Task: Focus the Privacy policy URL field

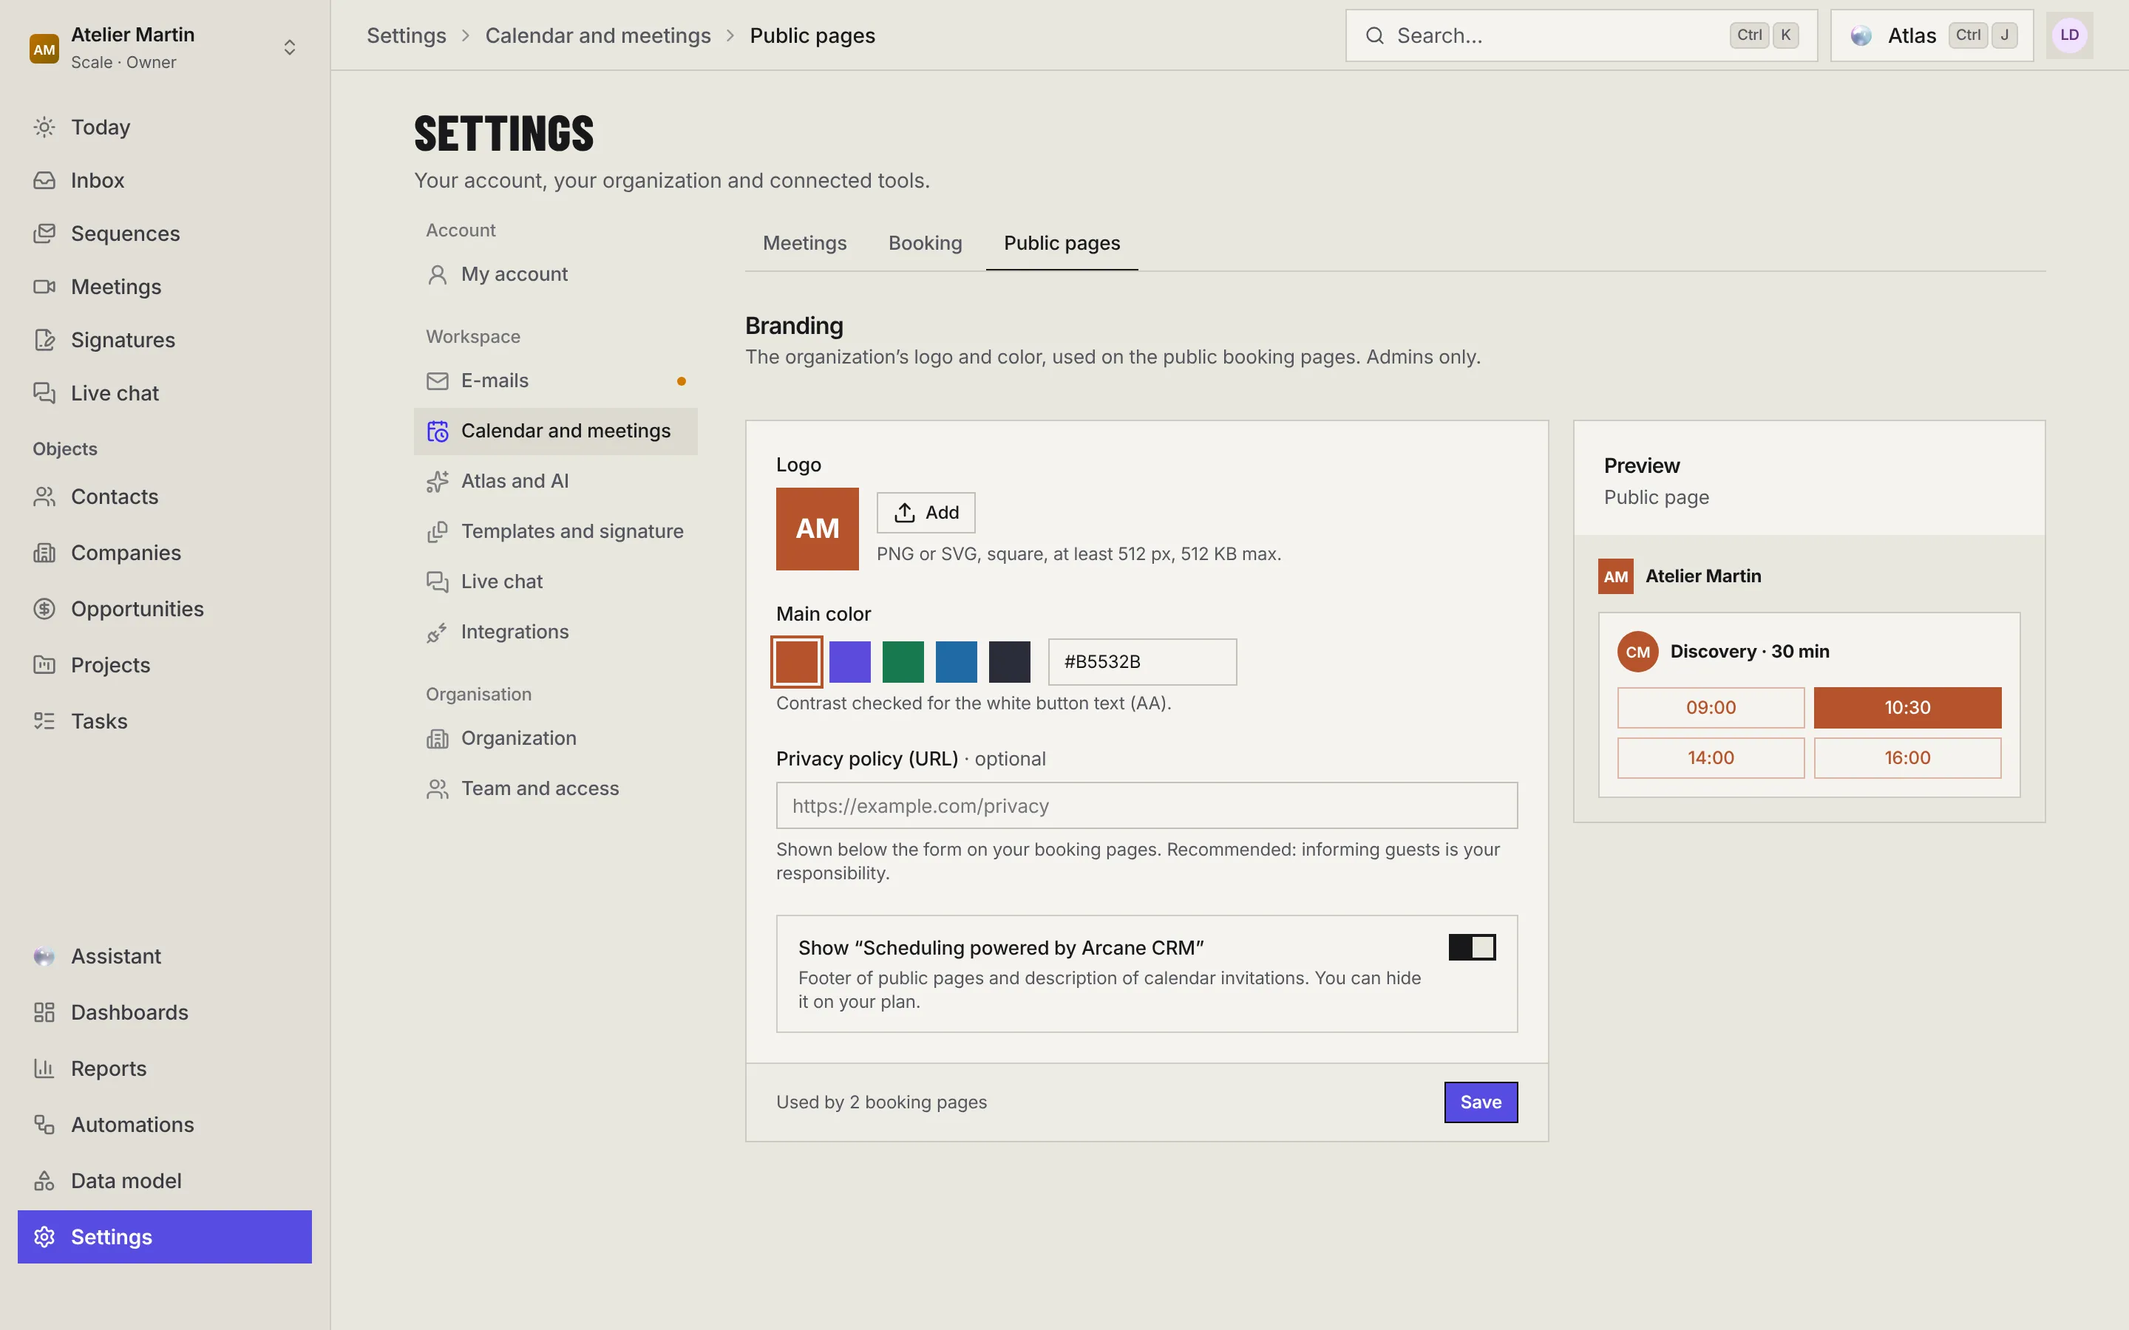Action: click(x=1147, y=805)
